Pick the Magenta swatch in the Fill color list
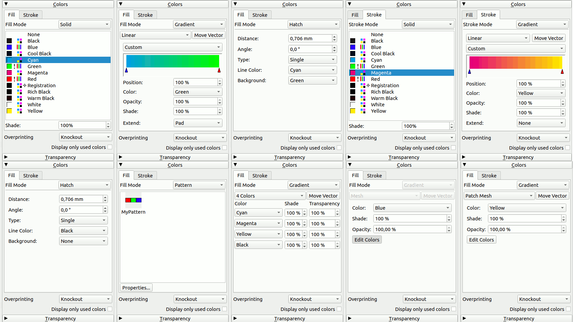573x322 pixels. pos(9,73)
